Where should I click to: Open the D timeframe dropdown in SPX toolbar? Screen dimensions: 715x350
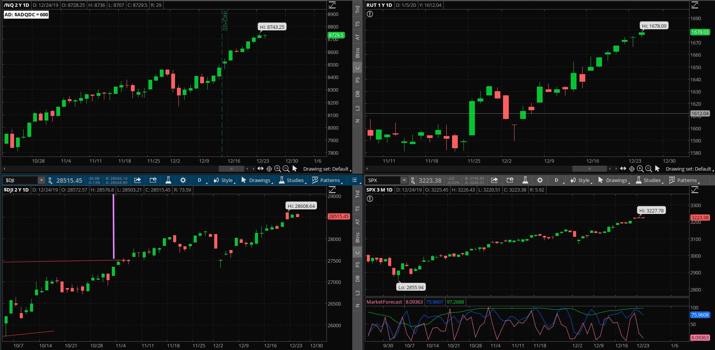[557, 180]
